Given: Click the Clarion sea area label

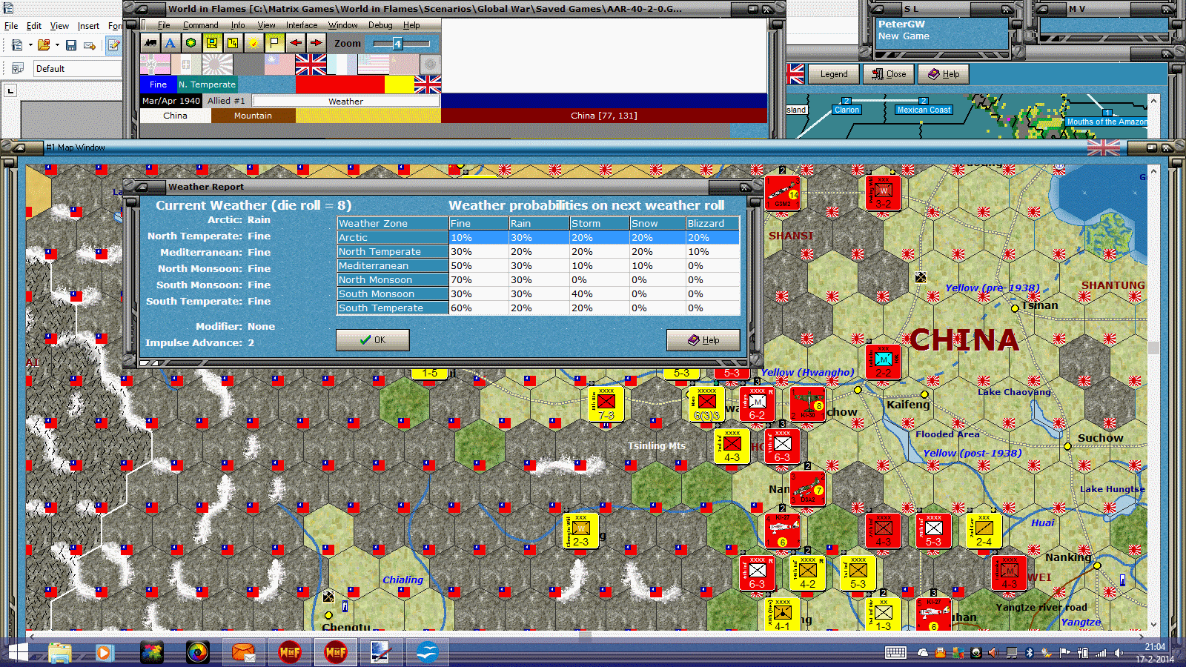Looking at the screenshot, I should click(x=847, y=110).
